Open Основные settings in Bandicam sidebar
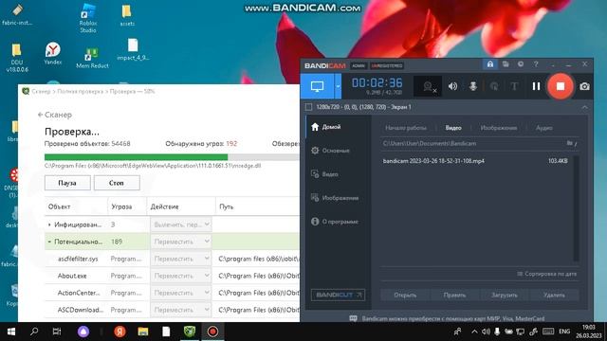This screenshot has width=607, height=341. [x=330, y=151]
